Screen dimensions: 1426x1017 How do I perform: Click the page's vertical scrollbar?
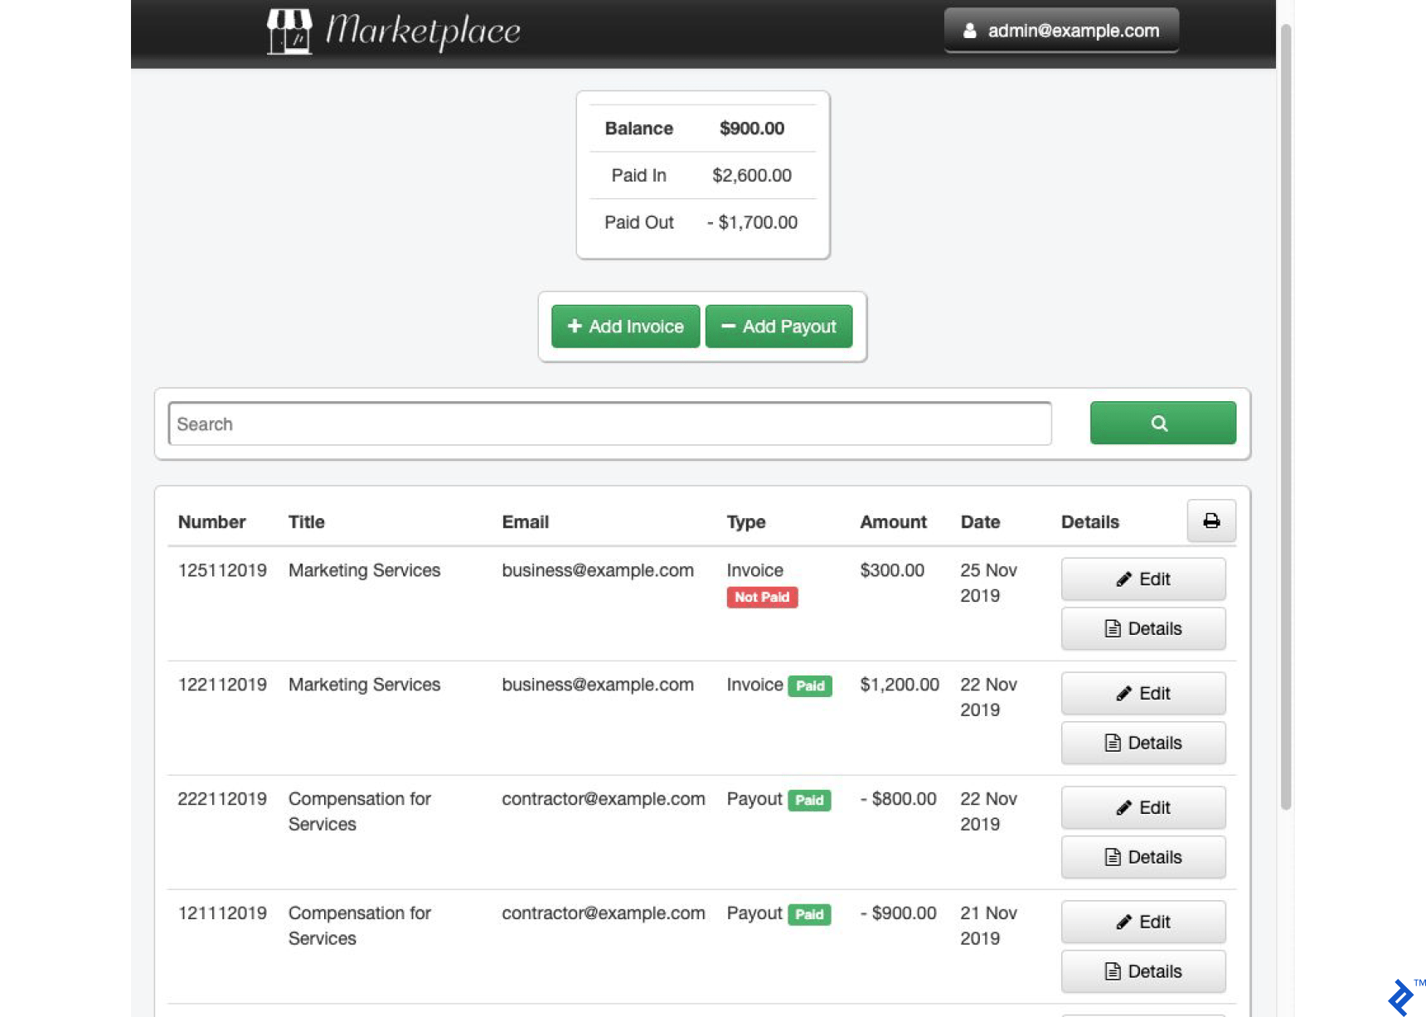coord(1286,414)
